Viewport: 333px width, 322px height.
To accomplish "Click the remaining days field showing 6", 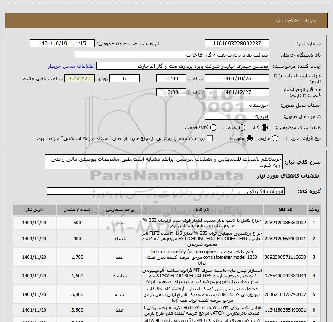I will coord(125,78).
